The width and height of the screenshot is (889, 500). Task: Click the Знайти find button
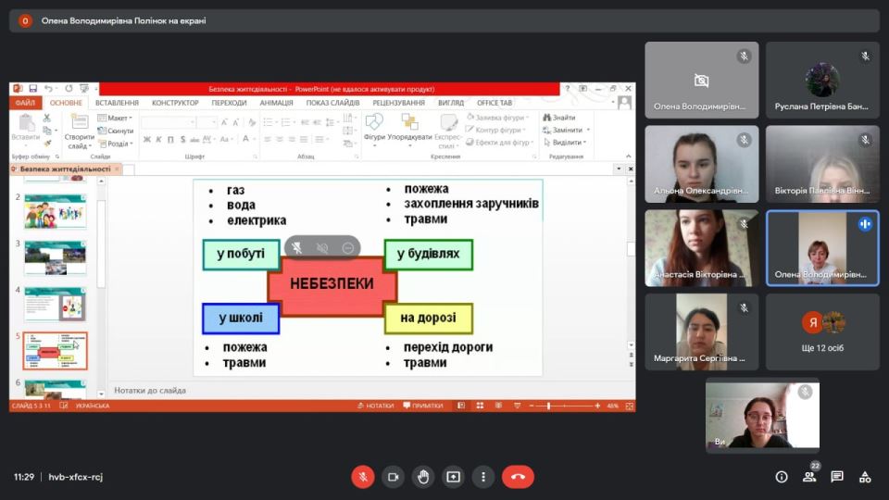[559, 118]
